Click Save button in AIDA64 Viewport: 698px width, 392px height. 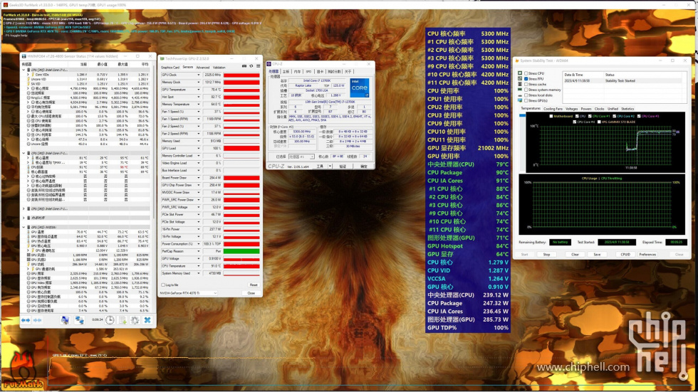pos(597,255)
